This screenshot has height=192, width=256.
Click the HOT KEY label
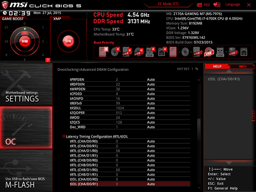click(183, 69)
